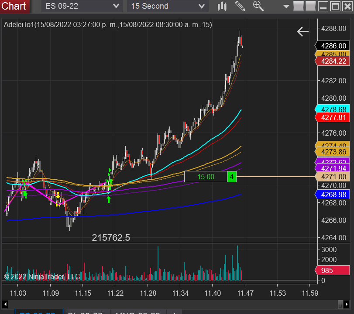Grab the horizontal scrollbar thumb
Image resolution: width=354 pixels, height=314 pixels.
(x=340, y=304)
